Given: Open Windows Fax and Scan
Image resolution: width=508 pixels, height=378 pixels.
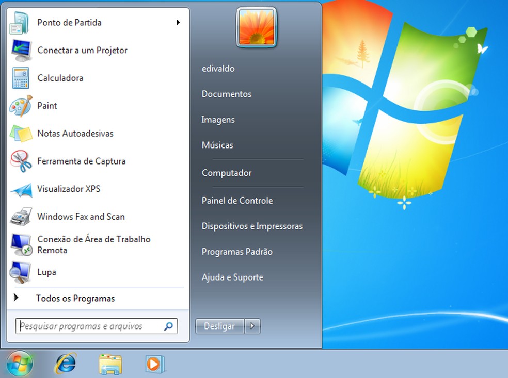Looking at the screenshot, I should pos(81,217).
